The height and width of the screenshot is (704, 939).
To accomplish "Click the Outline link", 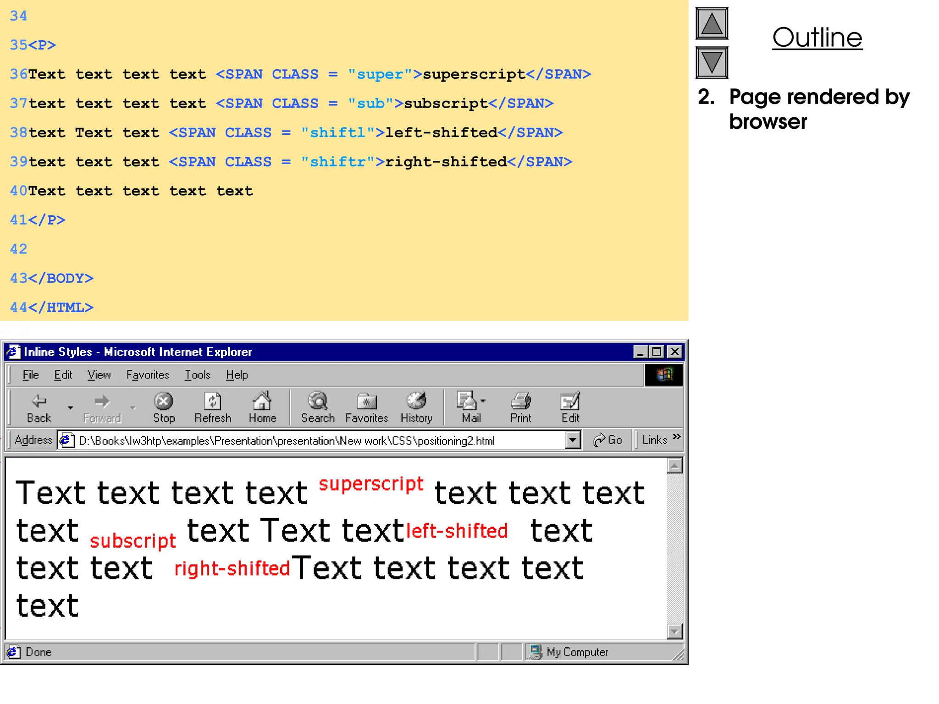I will (817, 37).
